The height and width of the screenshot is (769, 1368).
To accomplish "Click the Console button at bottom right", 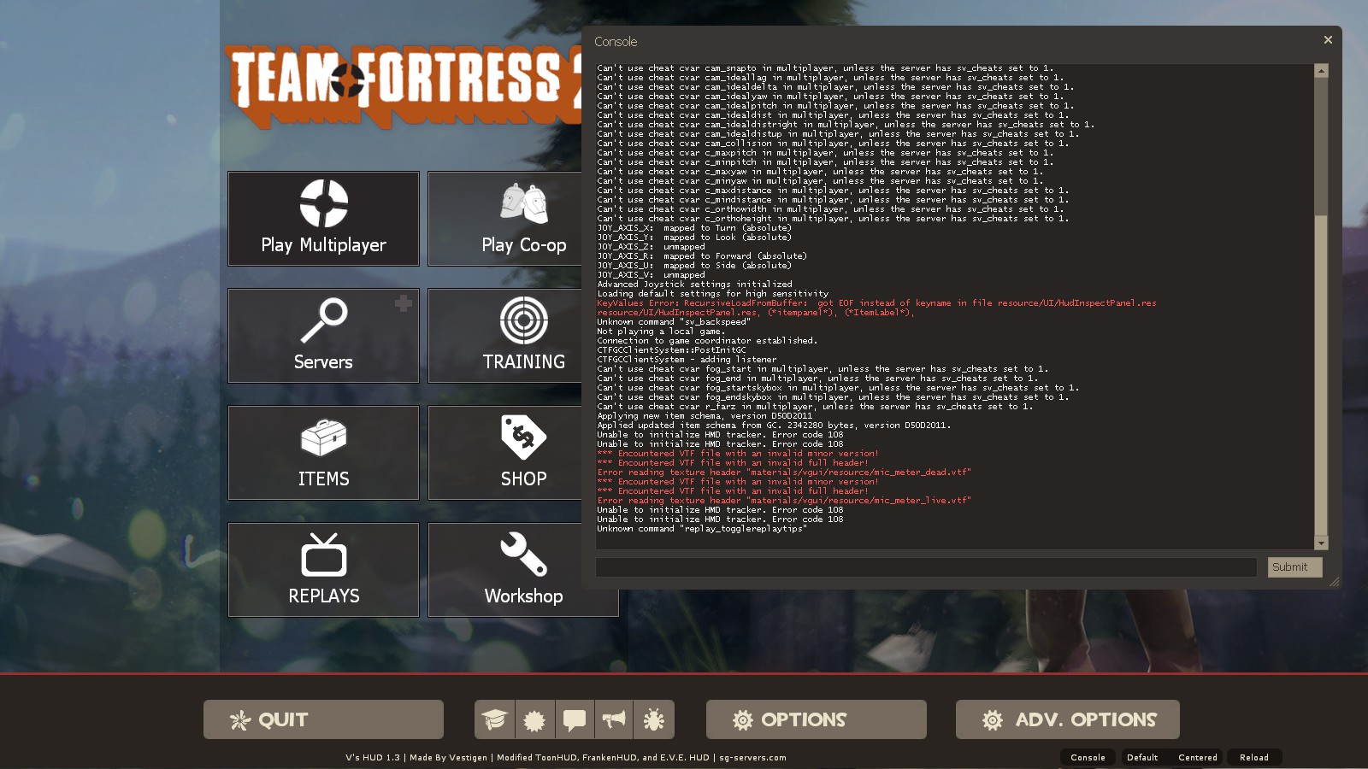I will point(1088,757).
